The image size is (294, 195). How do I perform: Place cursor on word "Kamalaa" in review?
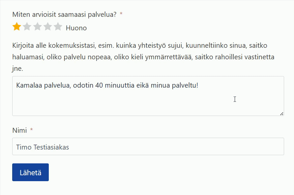[x=27, y=86]
